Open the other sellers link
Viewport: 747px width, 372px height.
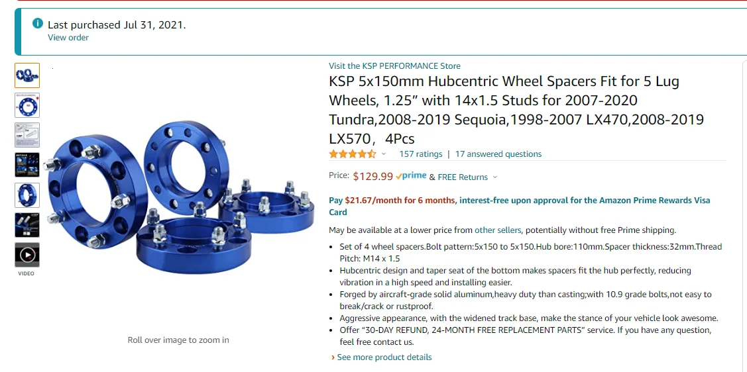pyautogui.click(x=498, y=230)
